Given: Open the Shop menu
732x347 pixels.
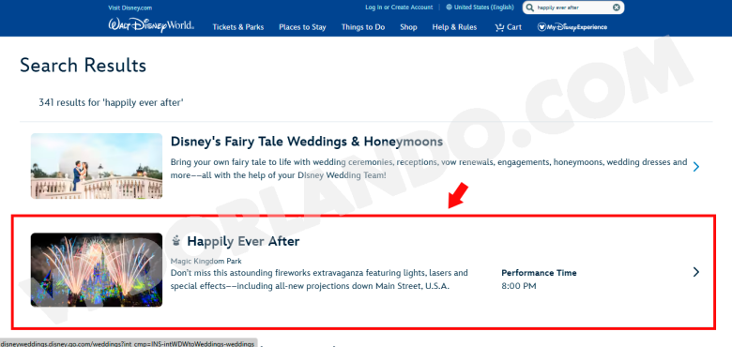Looking at the screenshot, I should coord(408,27).
